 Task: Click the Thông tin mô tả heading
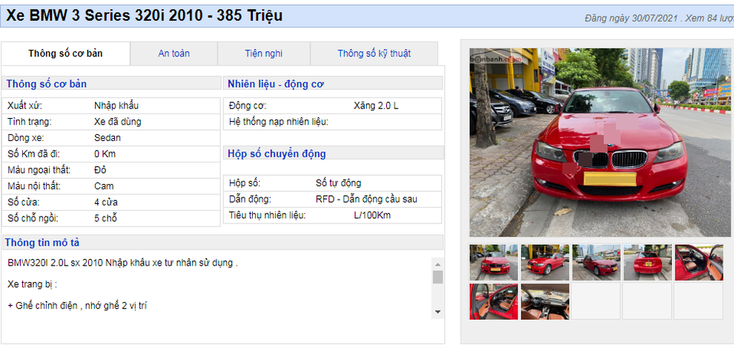[x=42, y=243]
